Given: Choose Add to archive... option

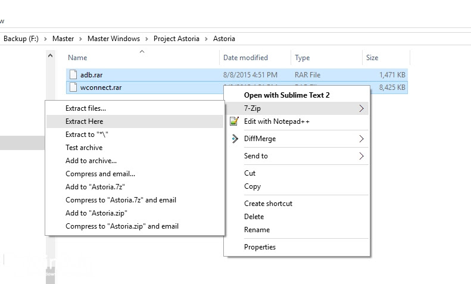Looking at the screenshot, I should pyautogui.click(x=135, y=161).
